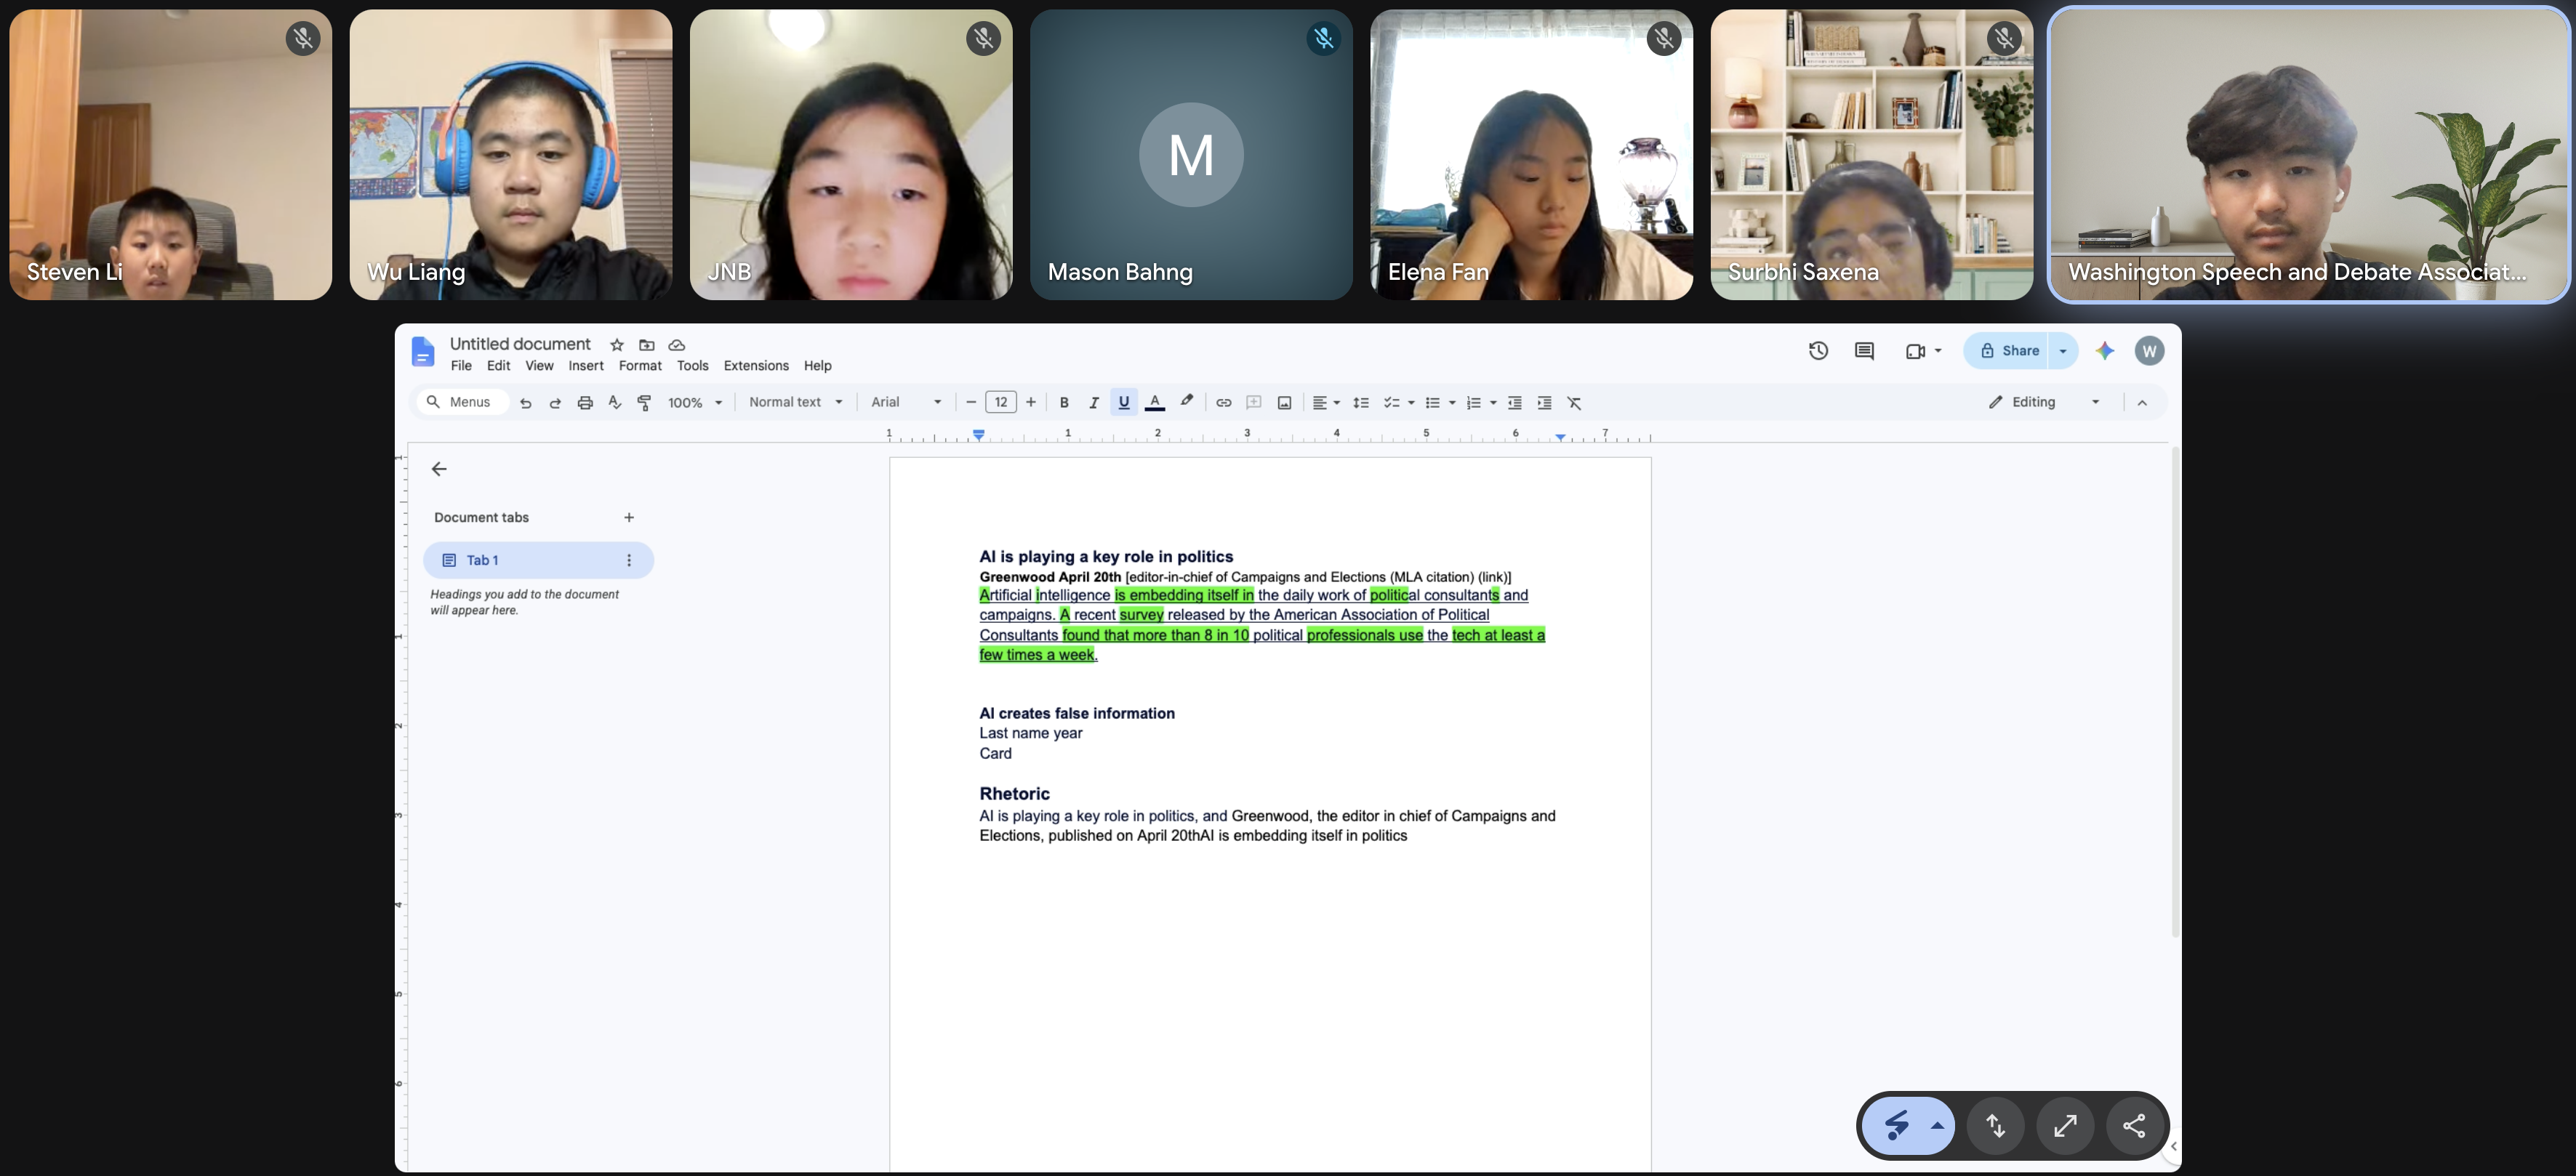
Task: Toggle bold formatting
Action: (1064, 403)
